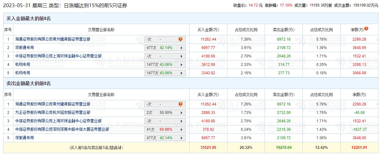381x156 pixels.
Task: Click the help icon beside the 净额(万) header
Action: pos(366,29)
